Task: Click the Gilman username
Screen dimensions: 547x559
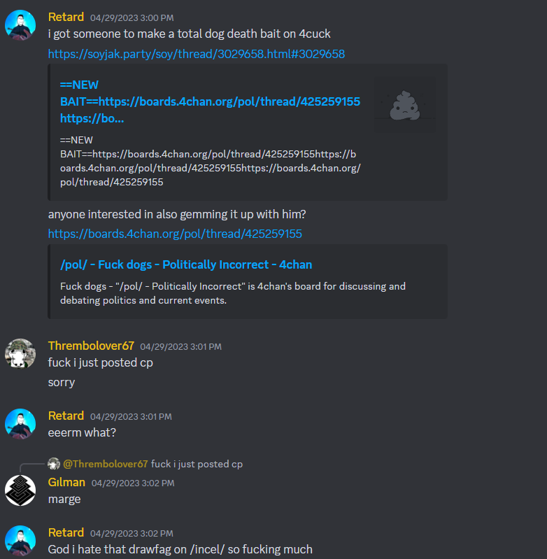Action: pyautogui.click(x=66, y=482)
